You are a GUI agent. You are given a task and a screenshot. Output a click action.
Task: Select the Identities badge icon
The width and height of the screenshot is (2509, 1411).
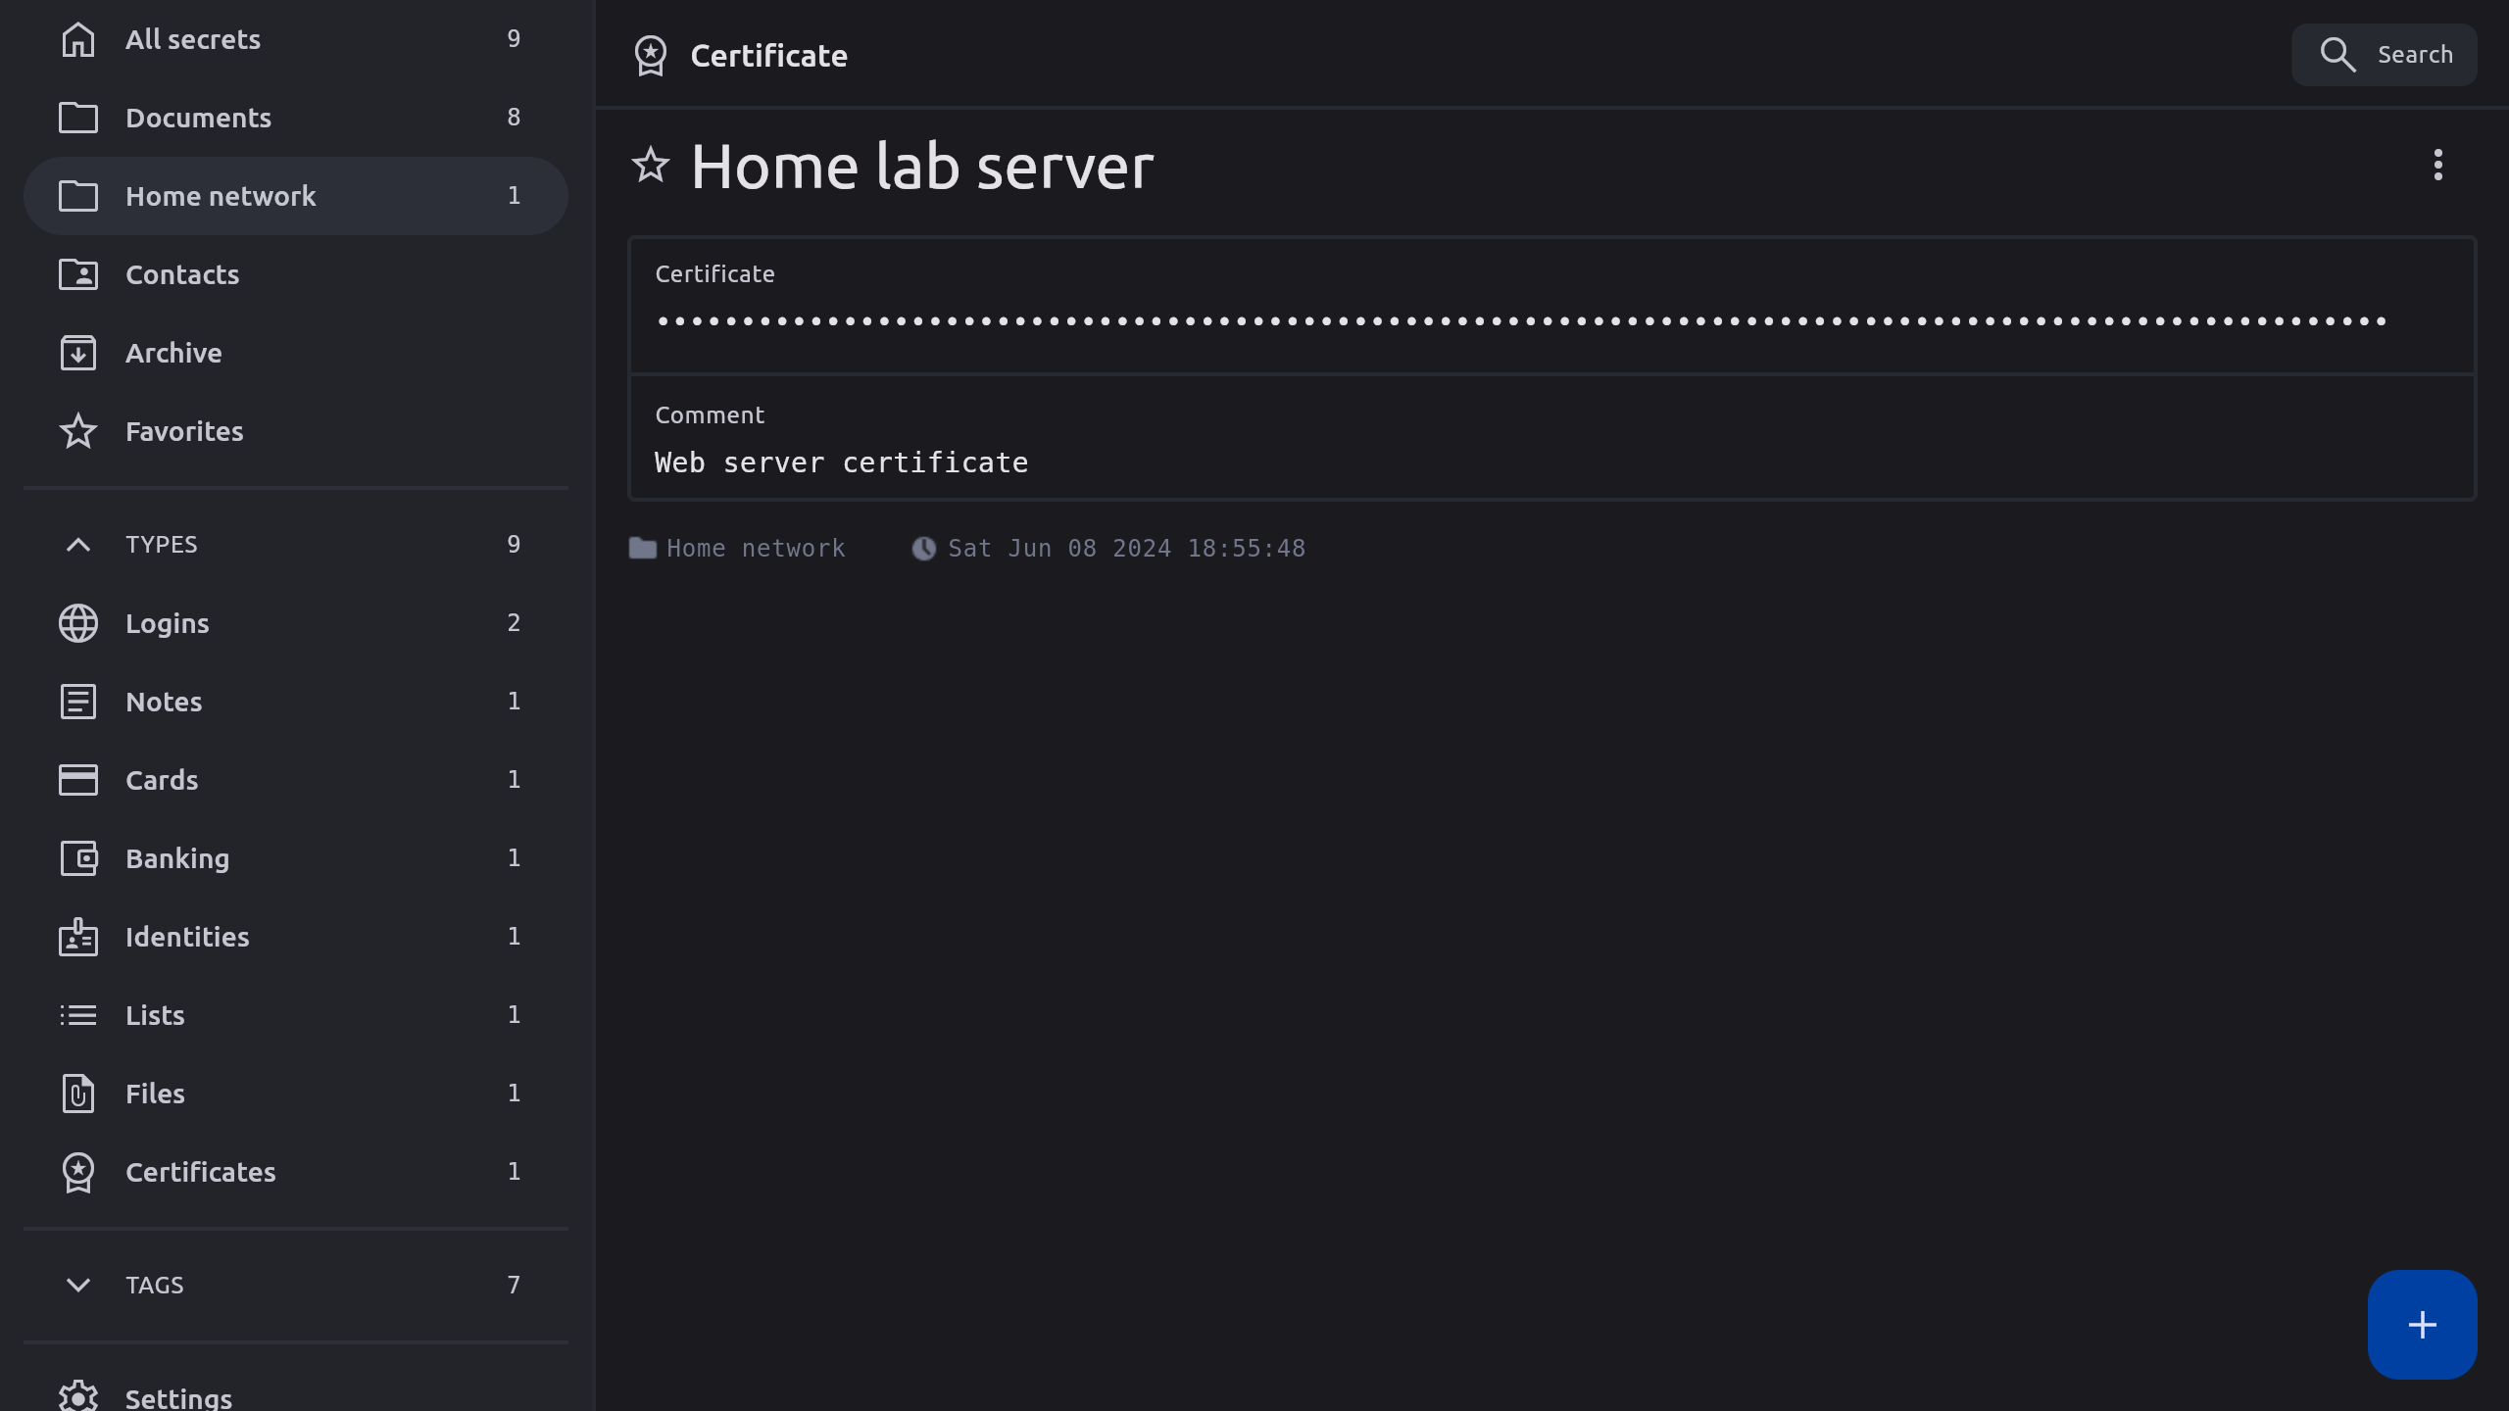(x=78, y=937)
